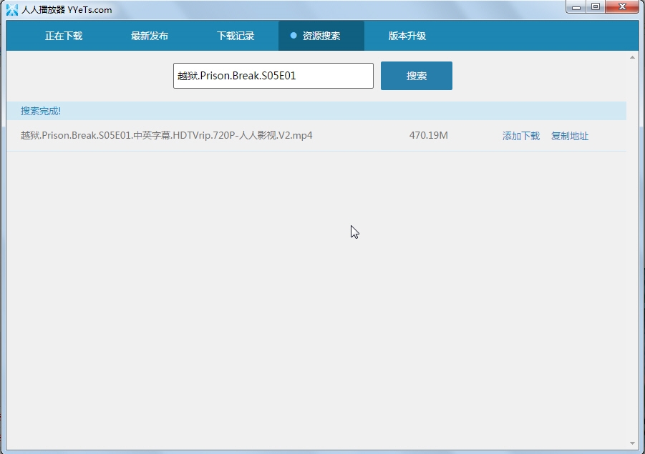Click the search keyword input field
The image size is (645, 454).
tap(273, 76)
